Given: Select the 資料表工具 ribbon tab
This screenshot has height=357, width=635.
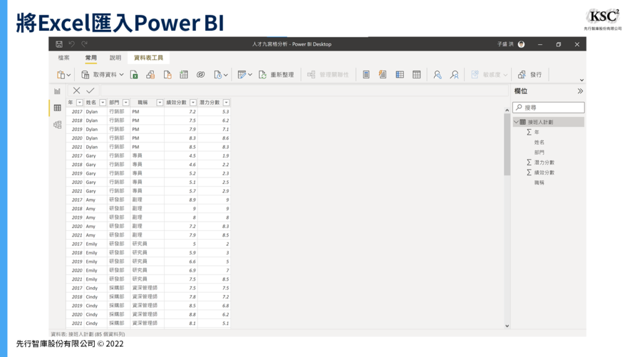Looking at the screenshot, I should click(148, 58).
